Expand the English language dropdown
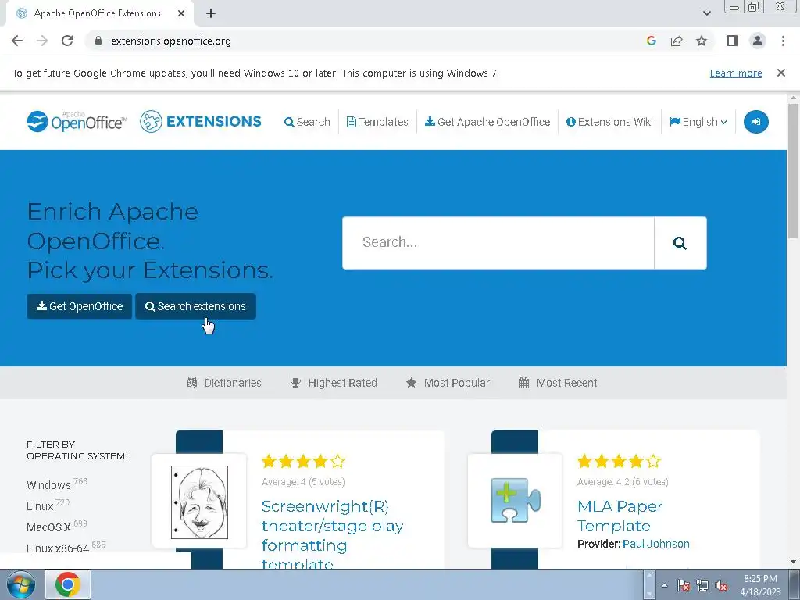This screenshot has height=600, width=800. (x=698, y=122)
